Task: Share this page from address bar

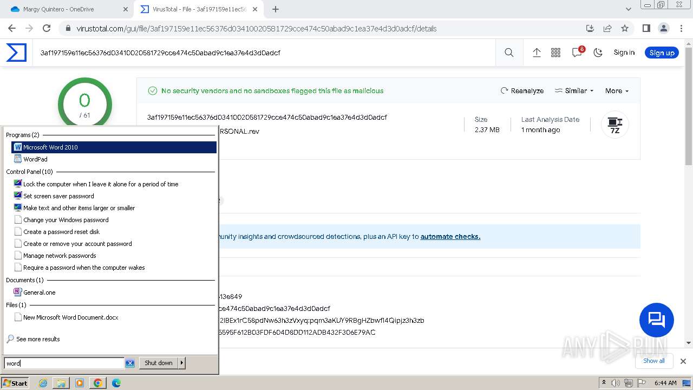Action: pos(607,28)
